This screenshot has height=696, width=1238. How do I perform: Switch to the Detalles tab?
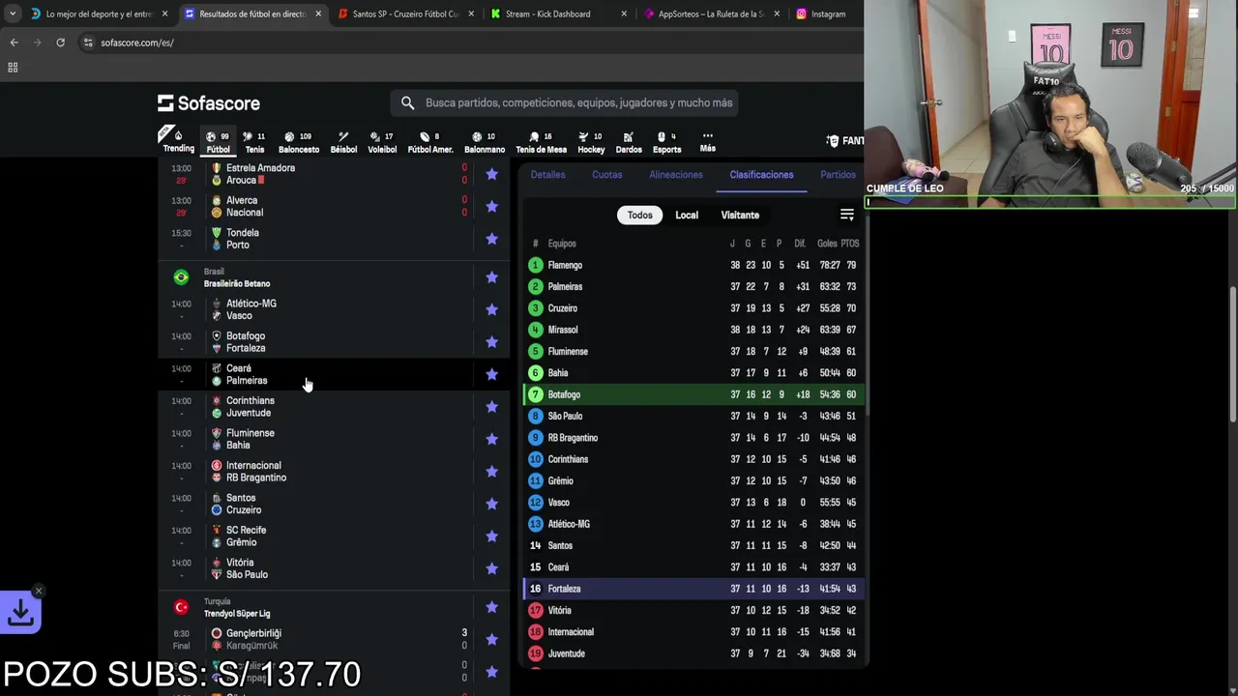[547, 175]
